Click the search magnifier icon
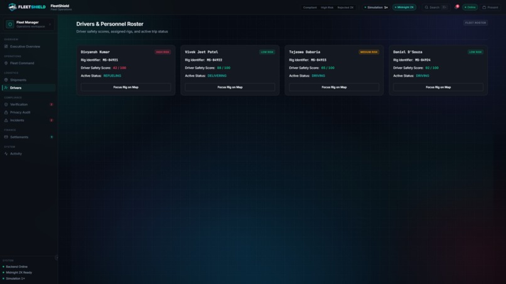The image size is (506, 284). tap(426, 8)
